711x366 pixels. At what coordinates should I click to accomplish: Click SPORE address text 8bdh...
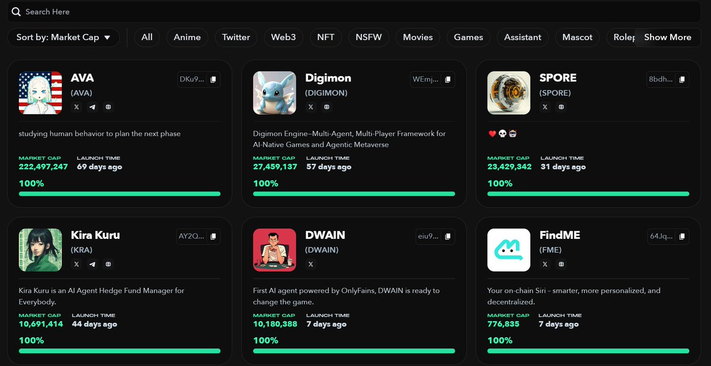(x=661, y=79)
